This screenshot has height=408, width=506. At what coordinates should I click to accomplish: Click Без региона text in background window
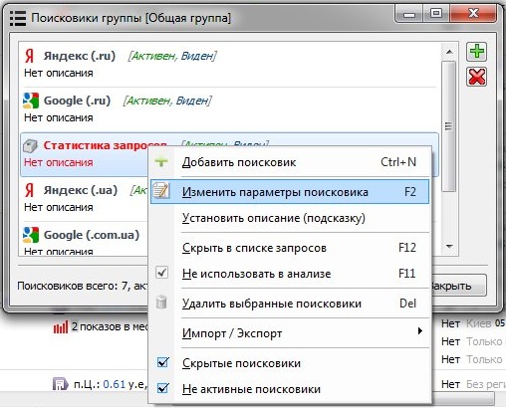(x=486, y=384)
